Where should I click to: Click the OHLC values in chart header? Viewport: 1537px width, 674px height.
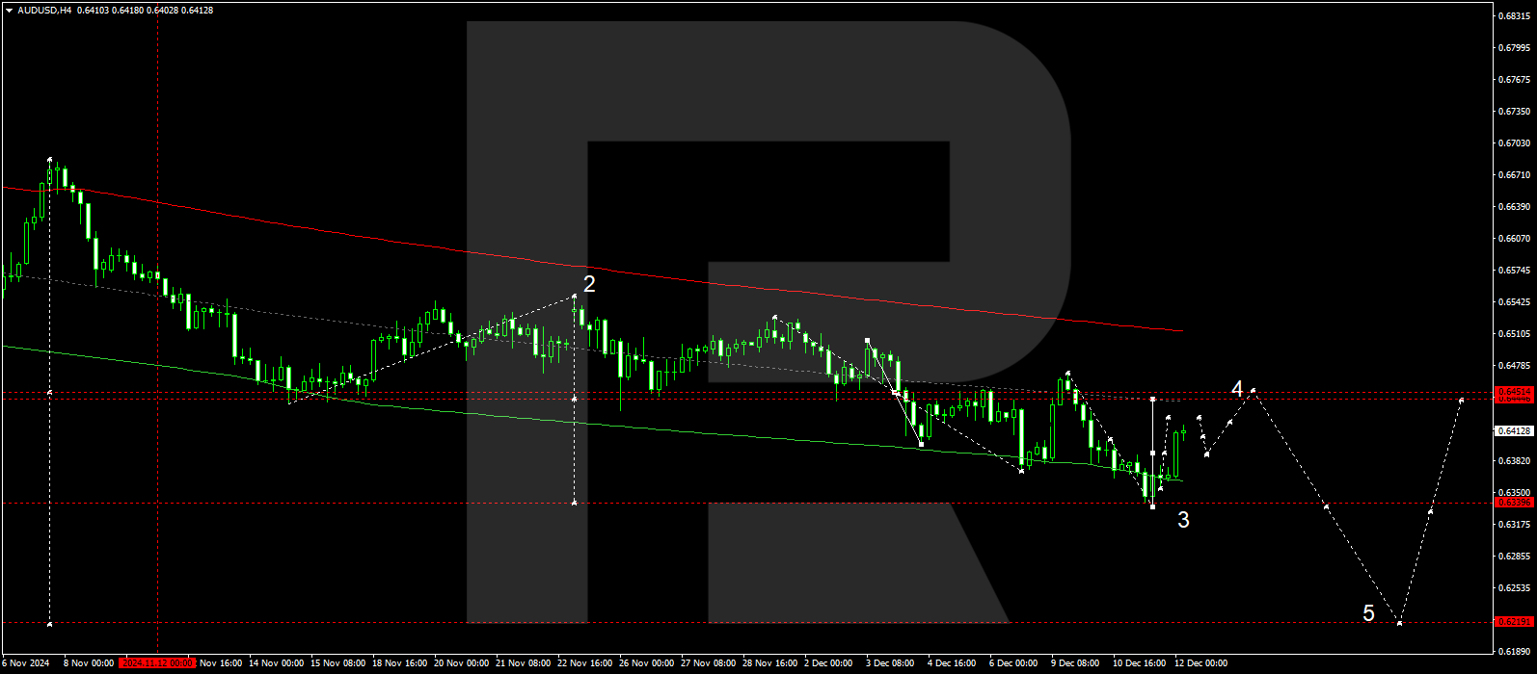coord(146,11)
